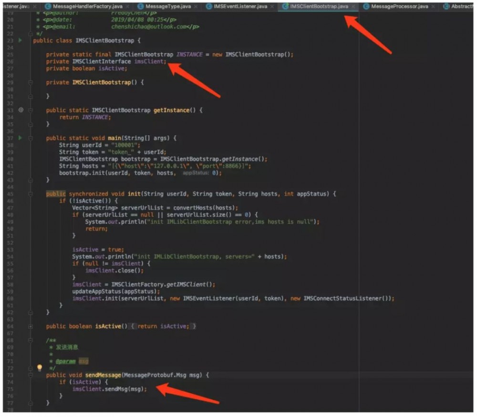The width and height of the screenshot is (477, 417).
Task: Click line number 53 in the gutter
Action: tap(10, 250)
